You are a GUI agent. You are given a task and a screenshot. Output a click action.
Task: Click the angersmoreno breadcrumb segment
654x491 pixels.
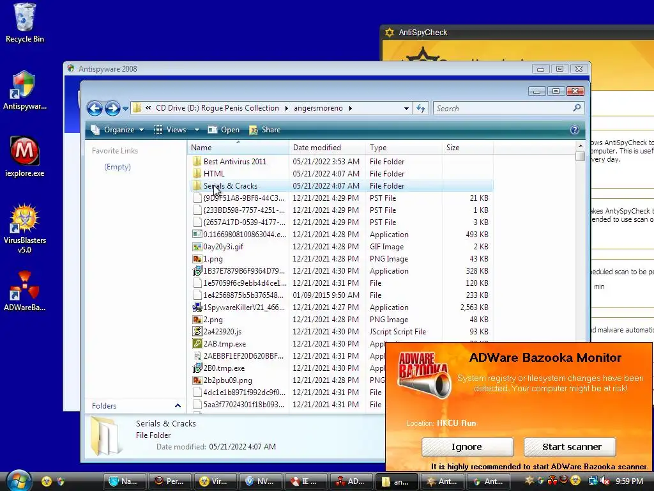click(318, 108)
